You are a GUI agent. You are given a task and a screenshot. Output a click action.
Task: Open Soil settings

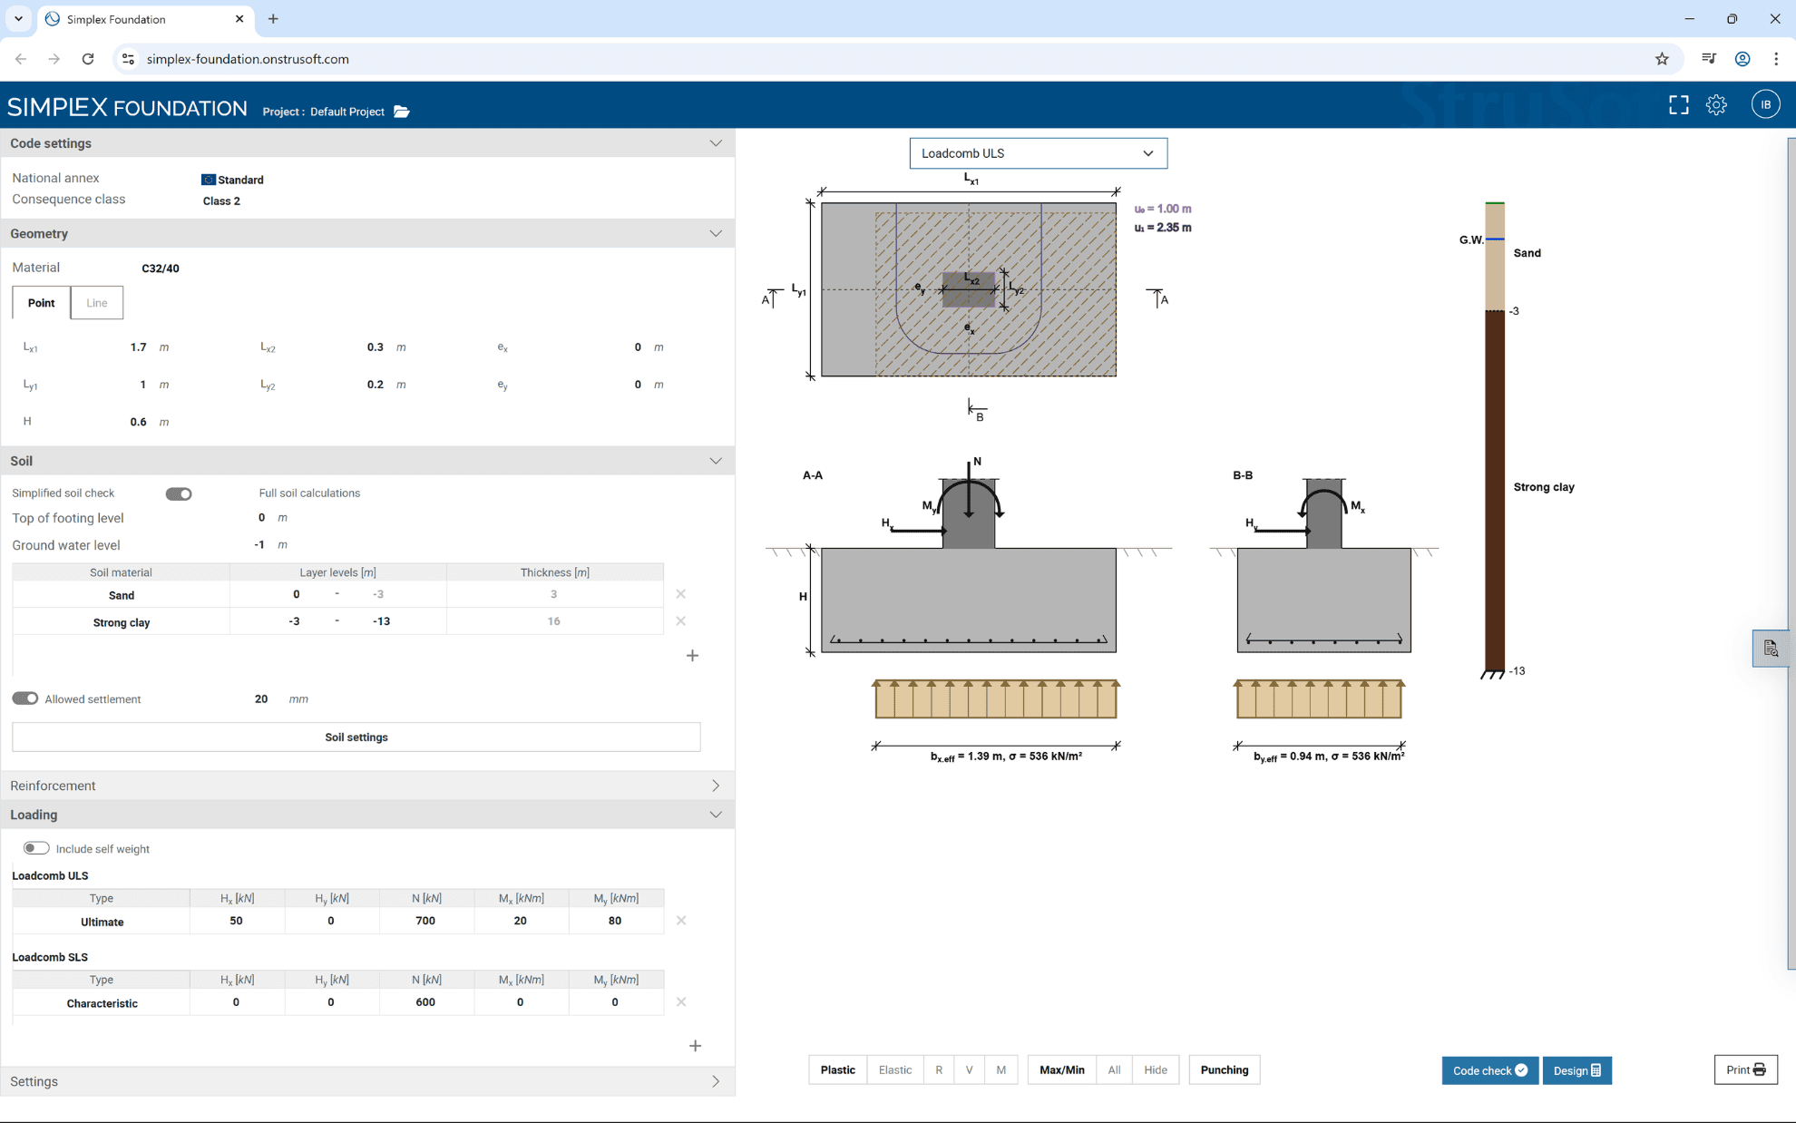[356, 737]
